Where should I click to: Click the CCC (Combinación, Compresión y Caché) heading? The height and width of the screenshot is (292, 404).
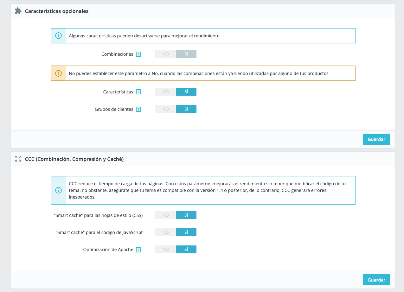click(x=74, y=159)
